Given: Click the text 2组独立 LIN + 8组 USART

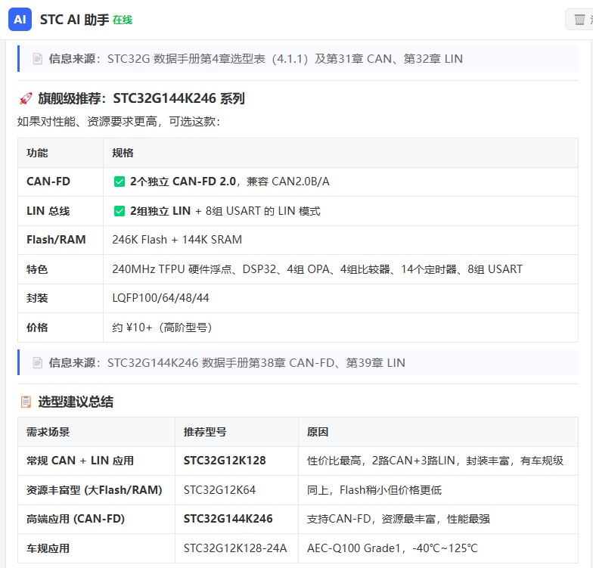Looking at the screenshot, I should (195, 211).
